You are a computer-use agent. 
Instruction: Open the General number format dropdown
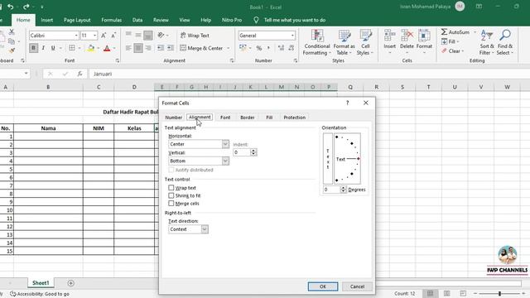coord(292,35)
